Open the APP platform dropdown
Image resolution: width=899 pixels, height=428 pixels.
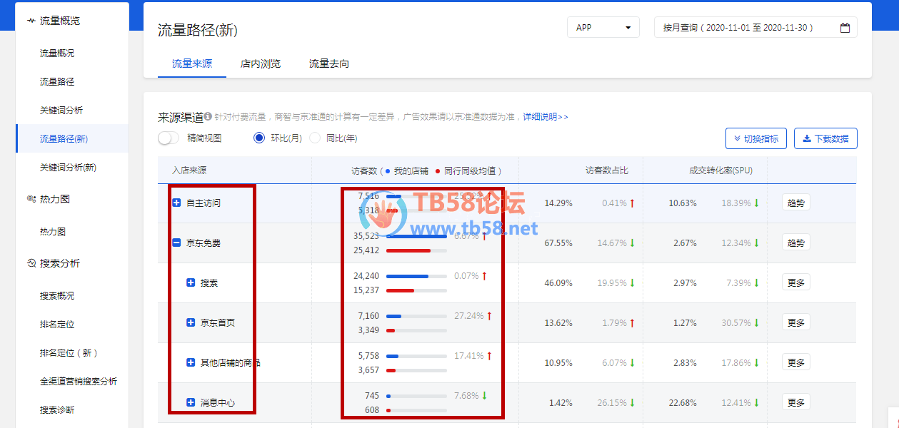pyautogui.click(x=603, y=28)
